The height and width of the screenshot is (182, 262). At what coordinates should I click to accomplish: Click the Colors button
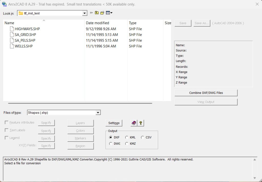click(80, 131)
